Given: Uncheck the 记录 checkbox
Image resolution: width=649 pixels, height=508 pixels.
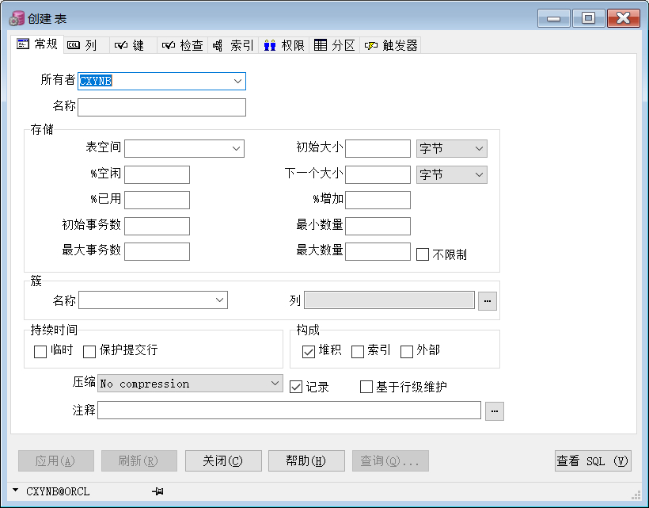Looking at the screenshot, I should [x=296, y=387].
